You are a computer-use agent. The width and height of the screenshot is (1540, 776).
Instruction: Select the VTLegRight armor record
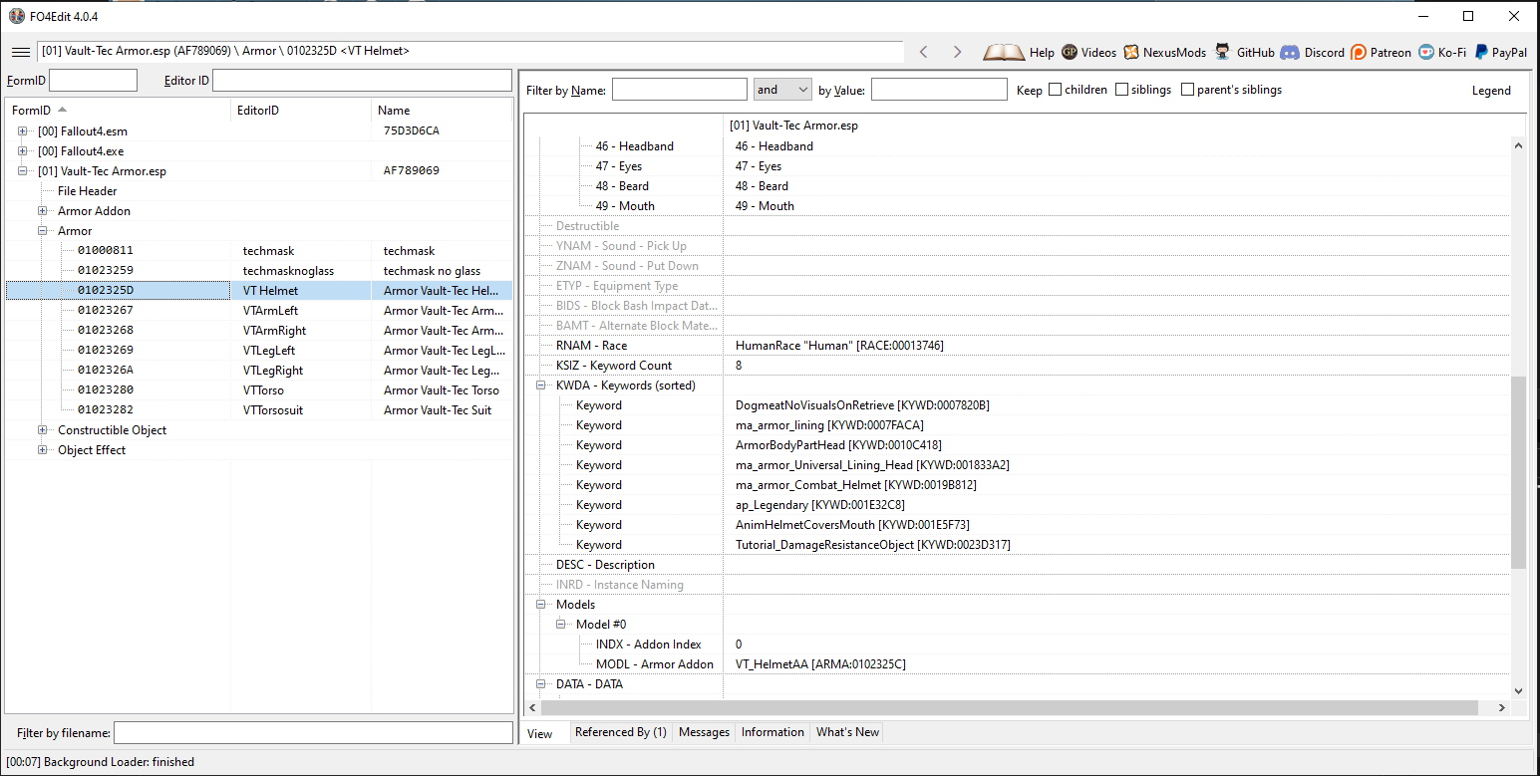(x=259, y=371)
